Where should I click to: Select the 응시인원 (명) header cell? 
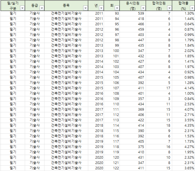(x=133, y=6)
